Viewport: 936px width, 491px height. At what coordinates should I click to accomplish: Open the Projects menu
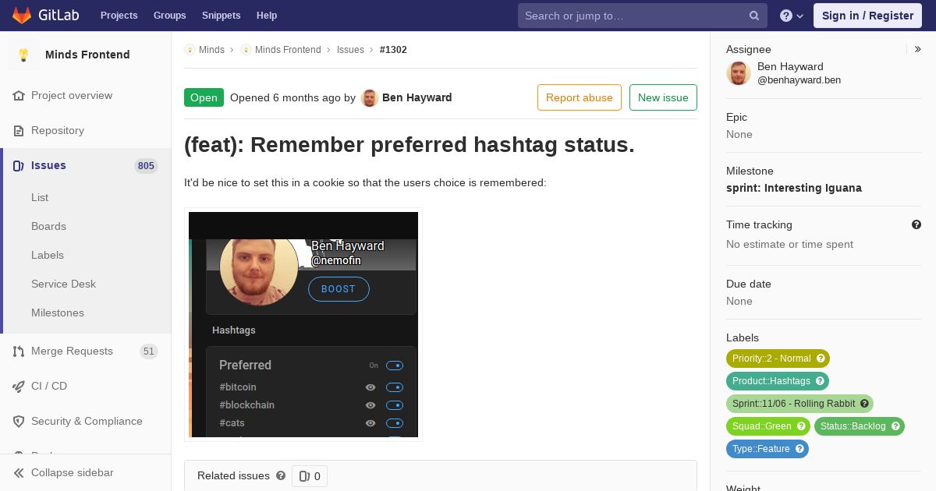[x=119, y=16]
